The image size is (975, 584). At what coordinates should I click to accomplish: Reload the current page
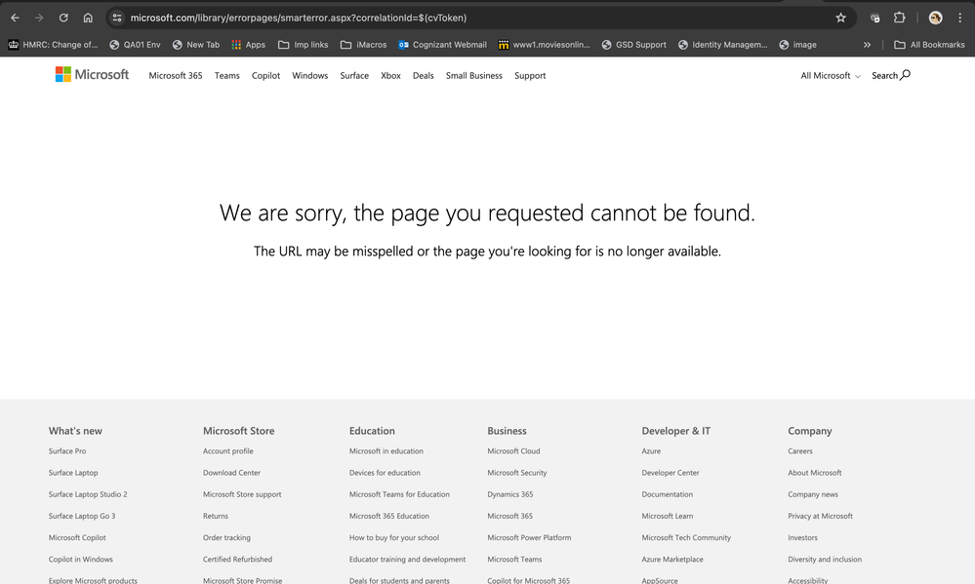pyautogui.click(x=63, y=17)
